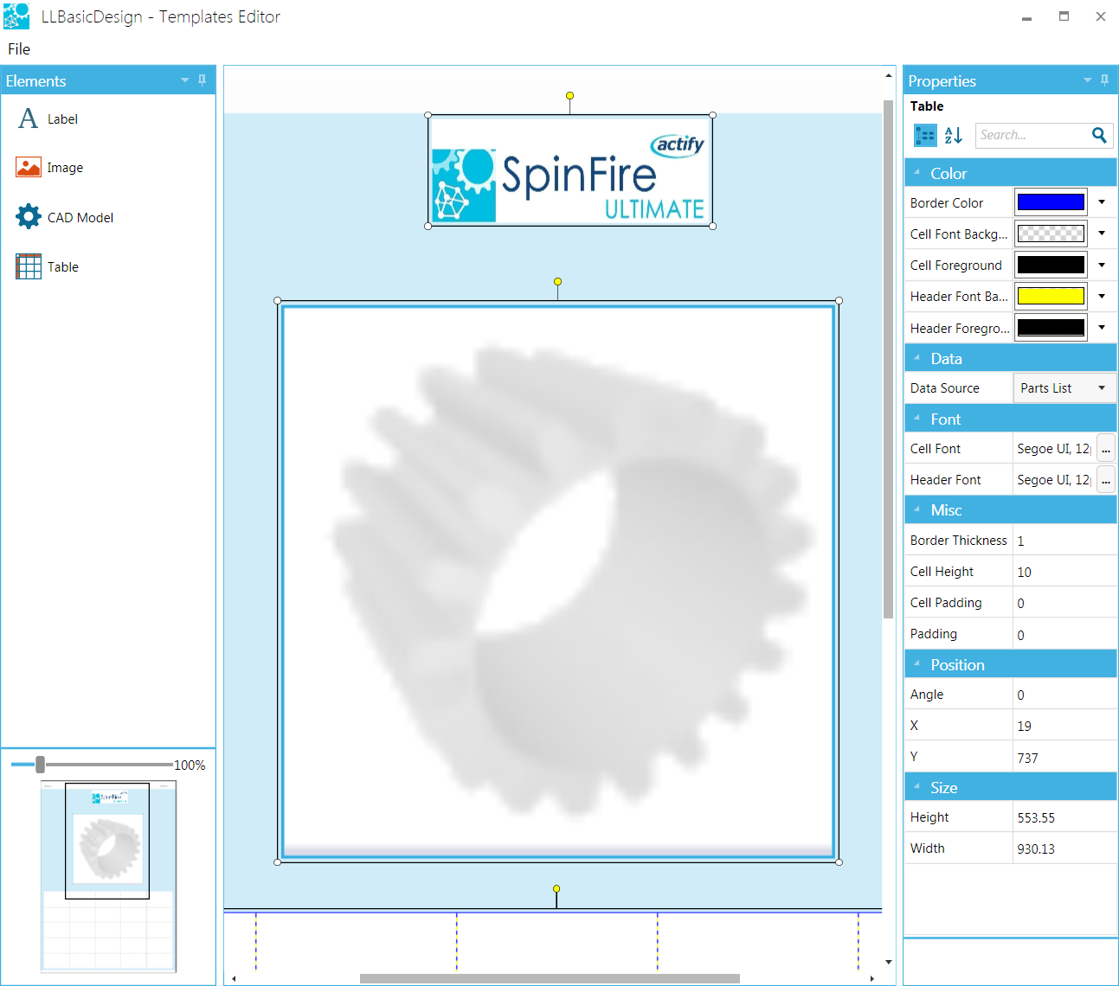Click the search magnifier in Properties
Viewport: 1119px width, 986px height.
click(x=1099, y=135)
